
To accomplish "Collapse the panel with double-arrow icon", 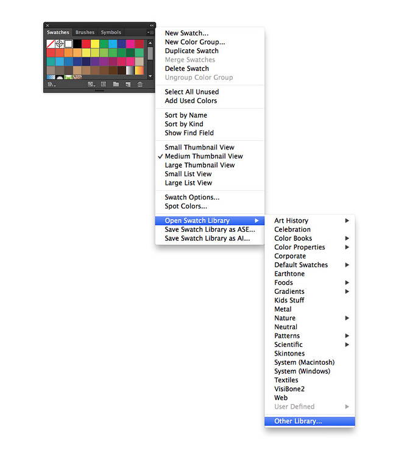I will click(152, 25).
